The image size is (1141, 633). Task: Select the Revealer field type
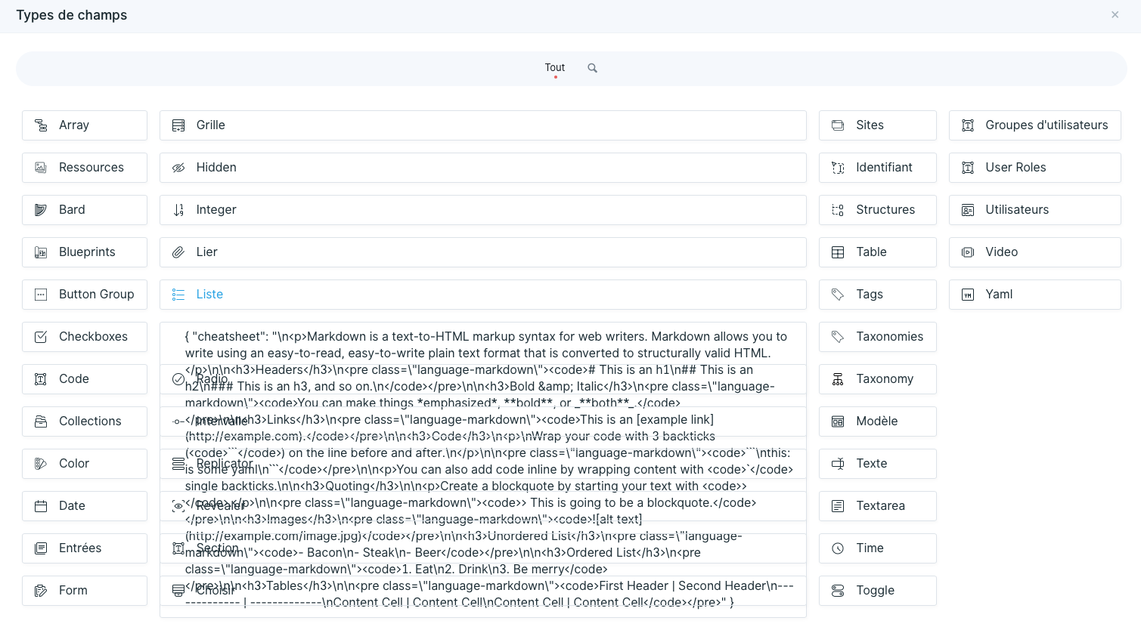[483, 506]
